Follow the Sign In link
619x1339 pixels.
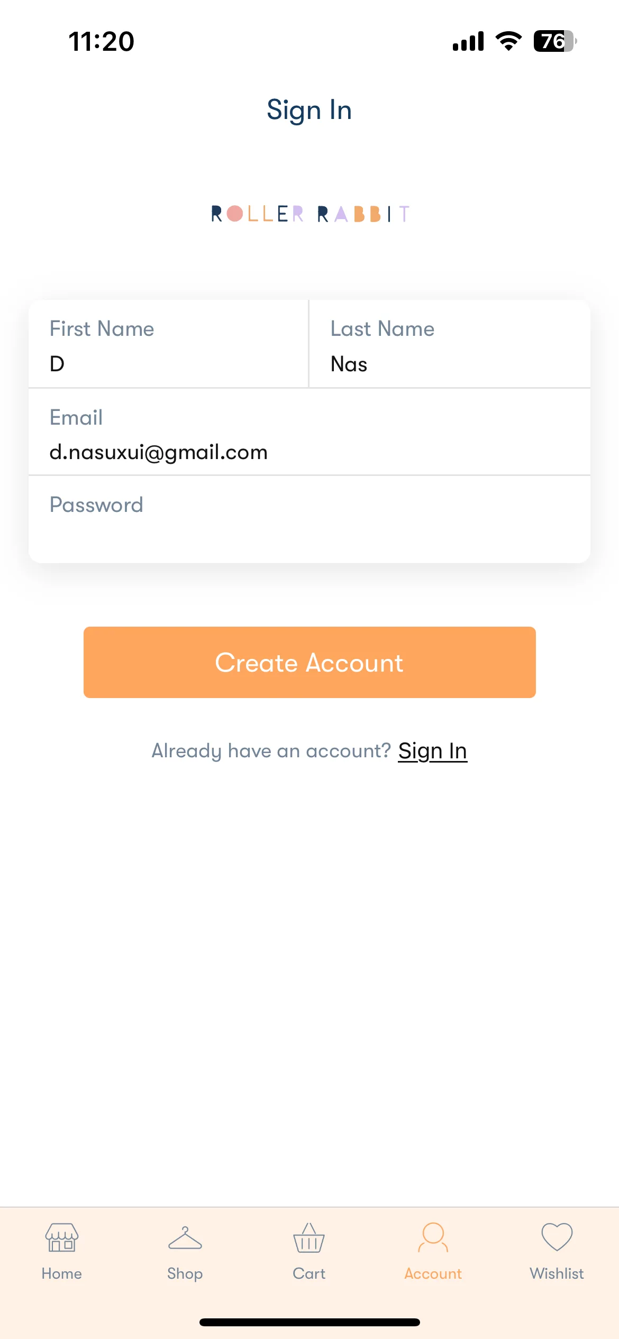point(432,750)
